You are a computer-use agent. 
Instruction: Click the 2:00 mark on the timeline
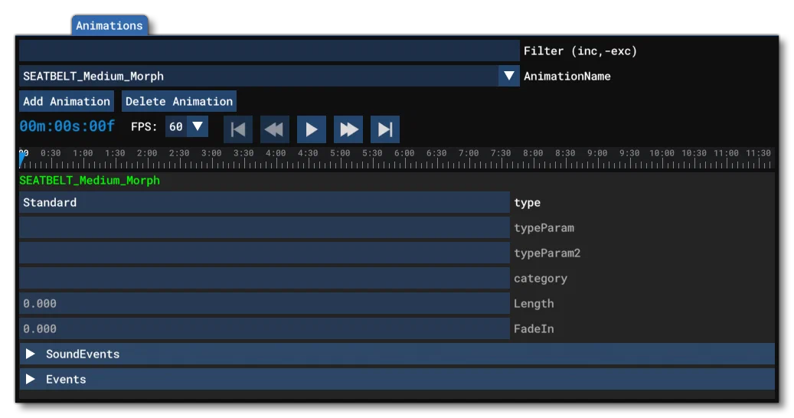coord(147,153)
